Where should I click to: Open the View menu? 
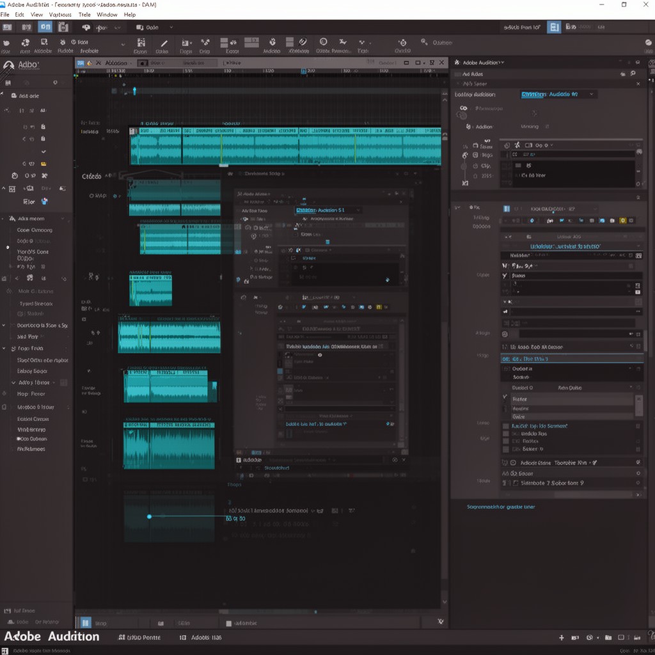[x=36, y=14]
